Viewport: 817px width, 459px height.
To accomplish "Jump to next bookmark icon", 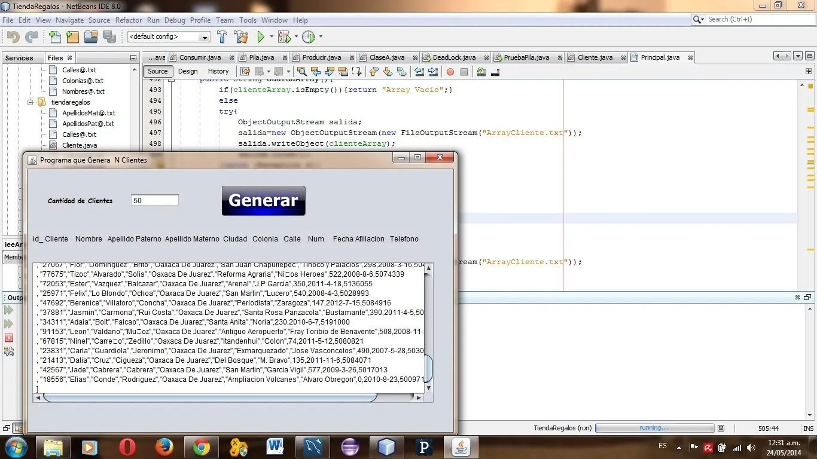I will pyautogui.click(x=388, y=72).
